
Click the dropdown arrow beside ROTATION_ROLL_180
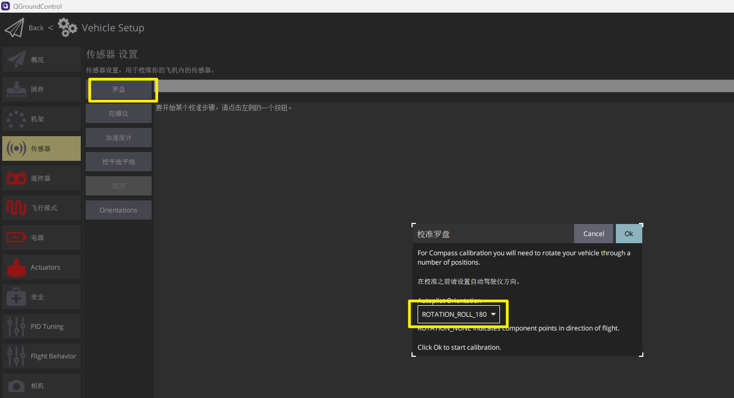pos(493,315)
